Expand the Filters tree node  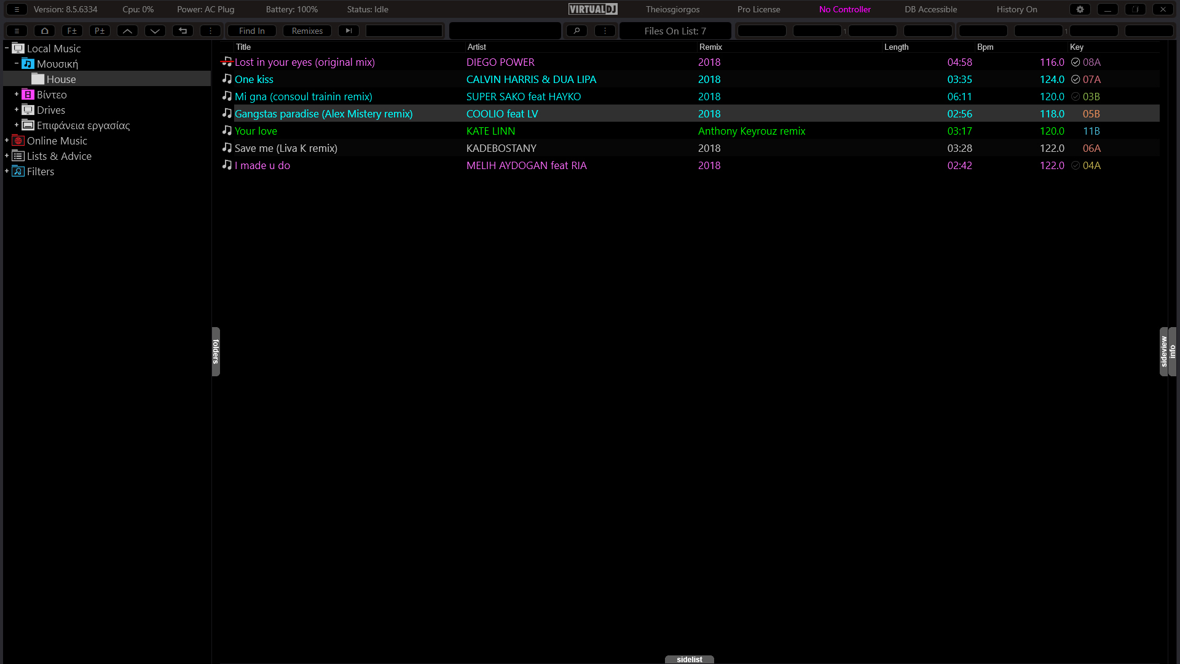coord(7,170)
